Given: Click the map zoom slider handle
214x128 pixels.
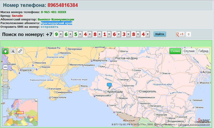Looking at the screenshot, I should coord(5,80).
